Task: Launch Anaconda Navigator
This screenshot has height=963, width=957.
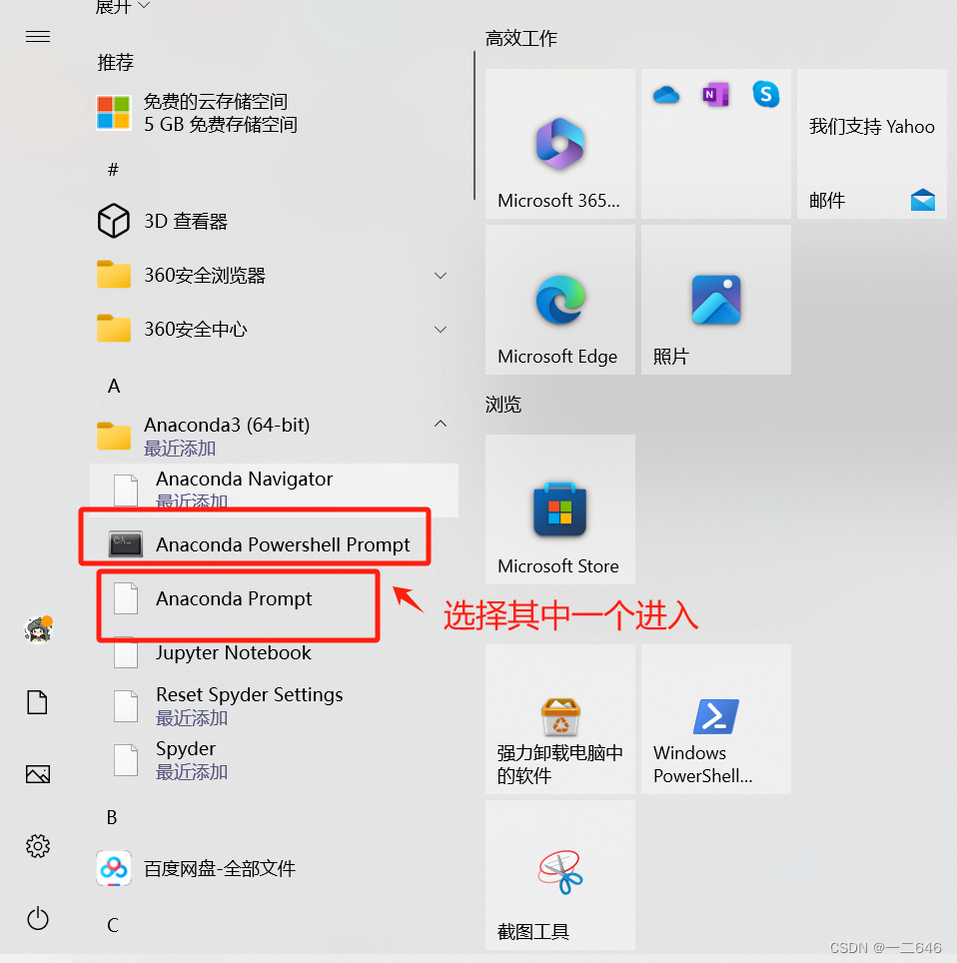Action: 274,490
